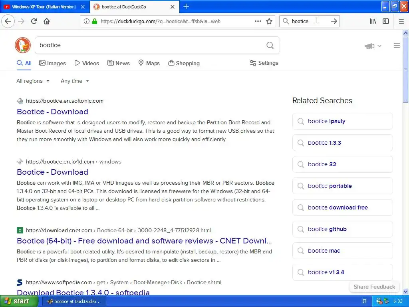This screenshot has height=307, width=409.
Task: Search related bootice 1.3.3
Action: click(342, 143)
